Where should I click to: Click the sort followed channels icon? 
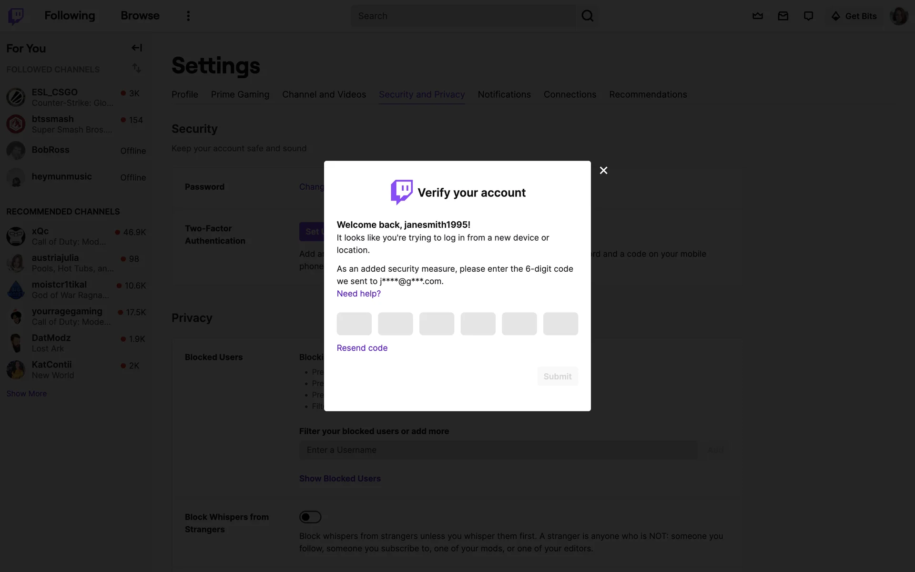click(x=137, y=68)
